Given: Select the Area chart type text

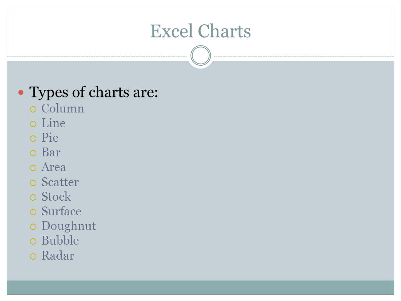Looking at the screenshot, I should [54, 167].
